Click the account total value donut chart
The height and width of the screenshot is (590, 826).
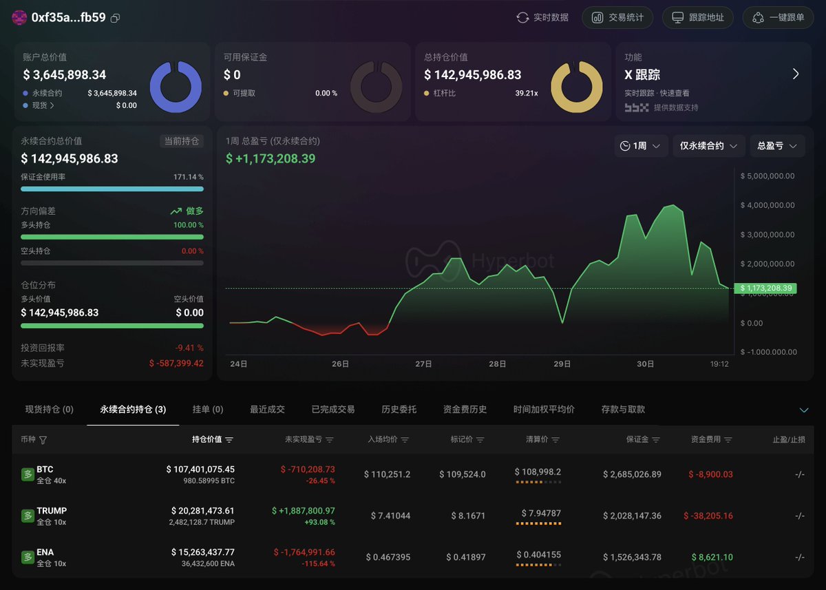click(x=176, y=87)
